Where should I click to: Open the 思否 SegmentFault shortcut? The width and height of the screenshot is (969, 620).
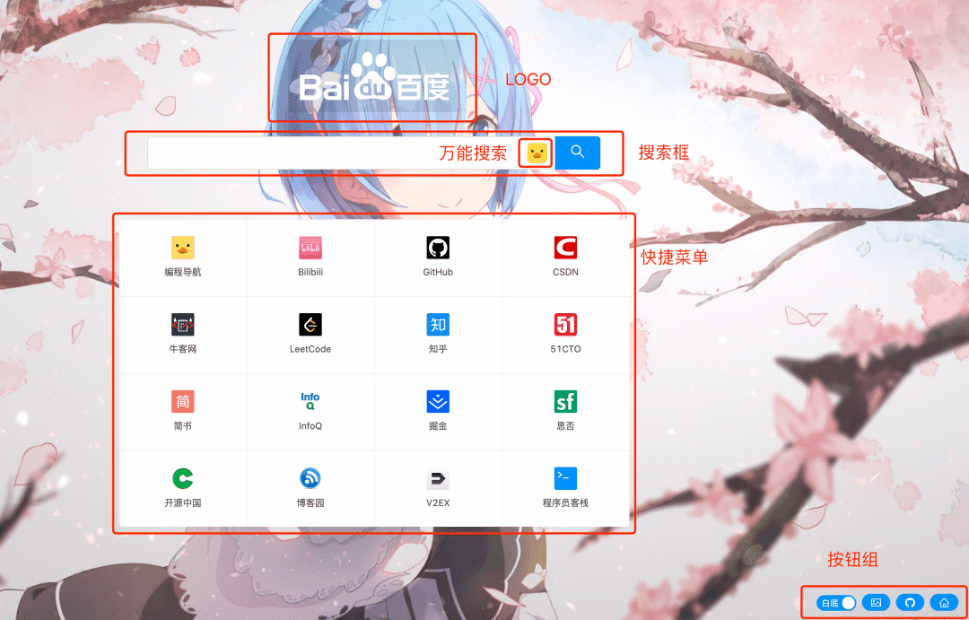[565, 401]
